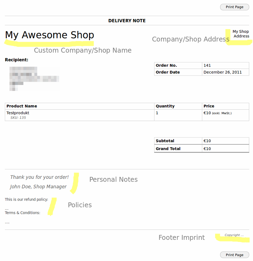Click the Copyright footer imprint
The width and height of the screenshot is (253, 261).
[x=234, y=235]
